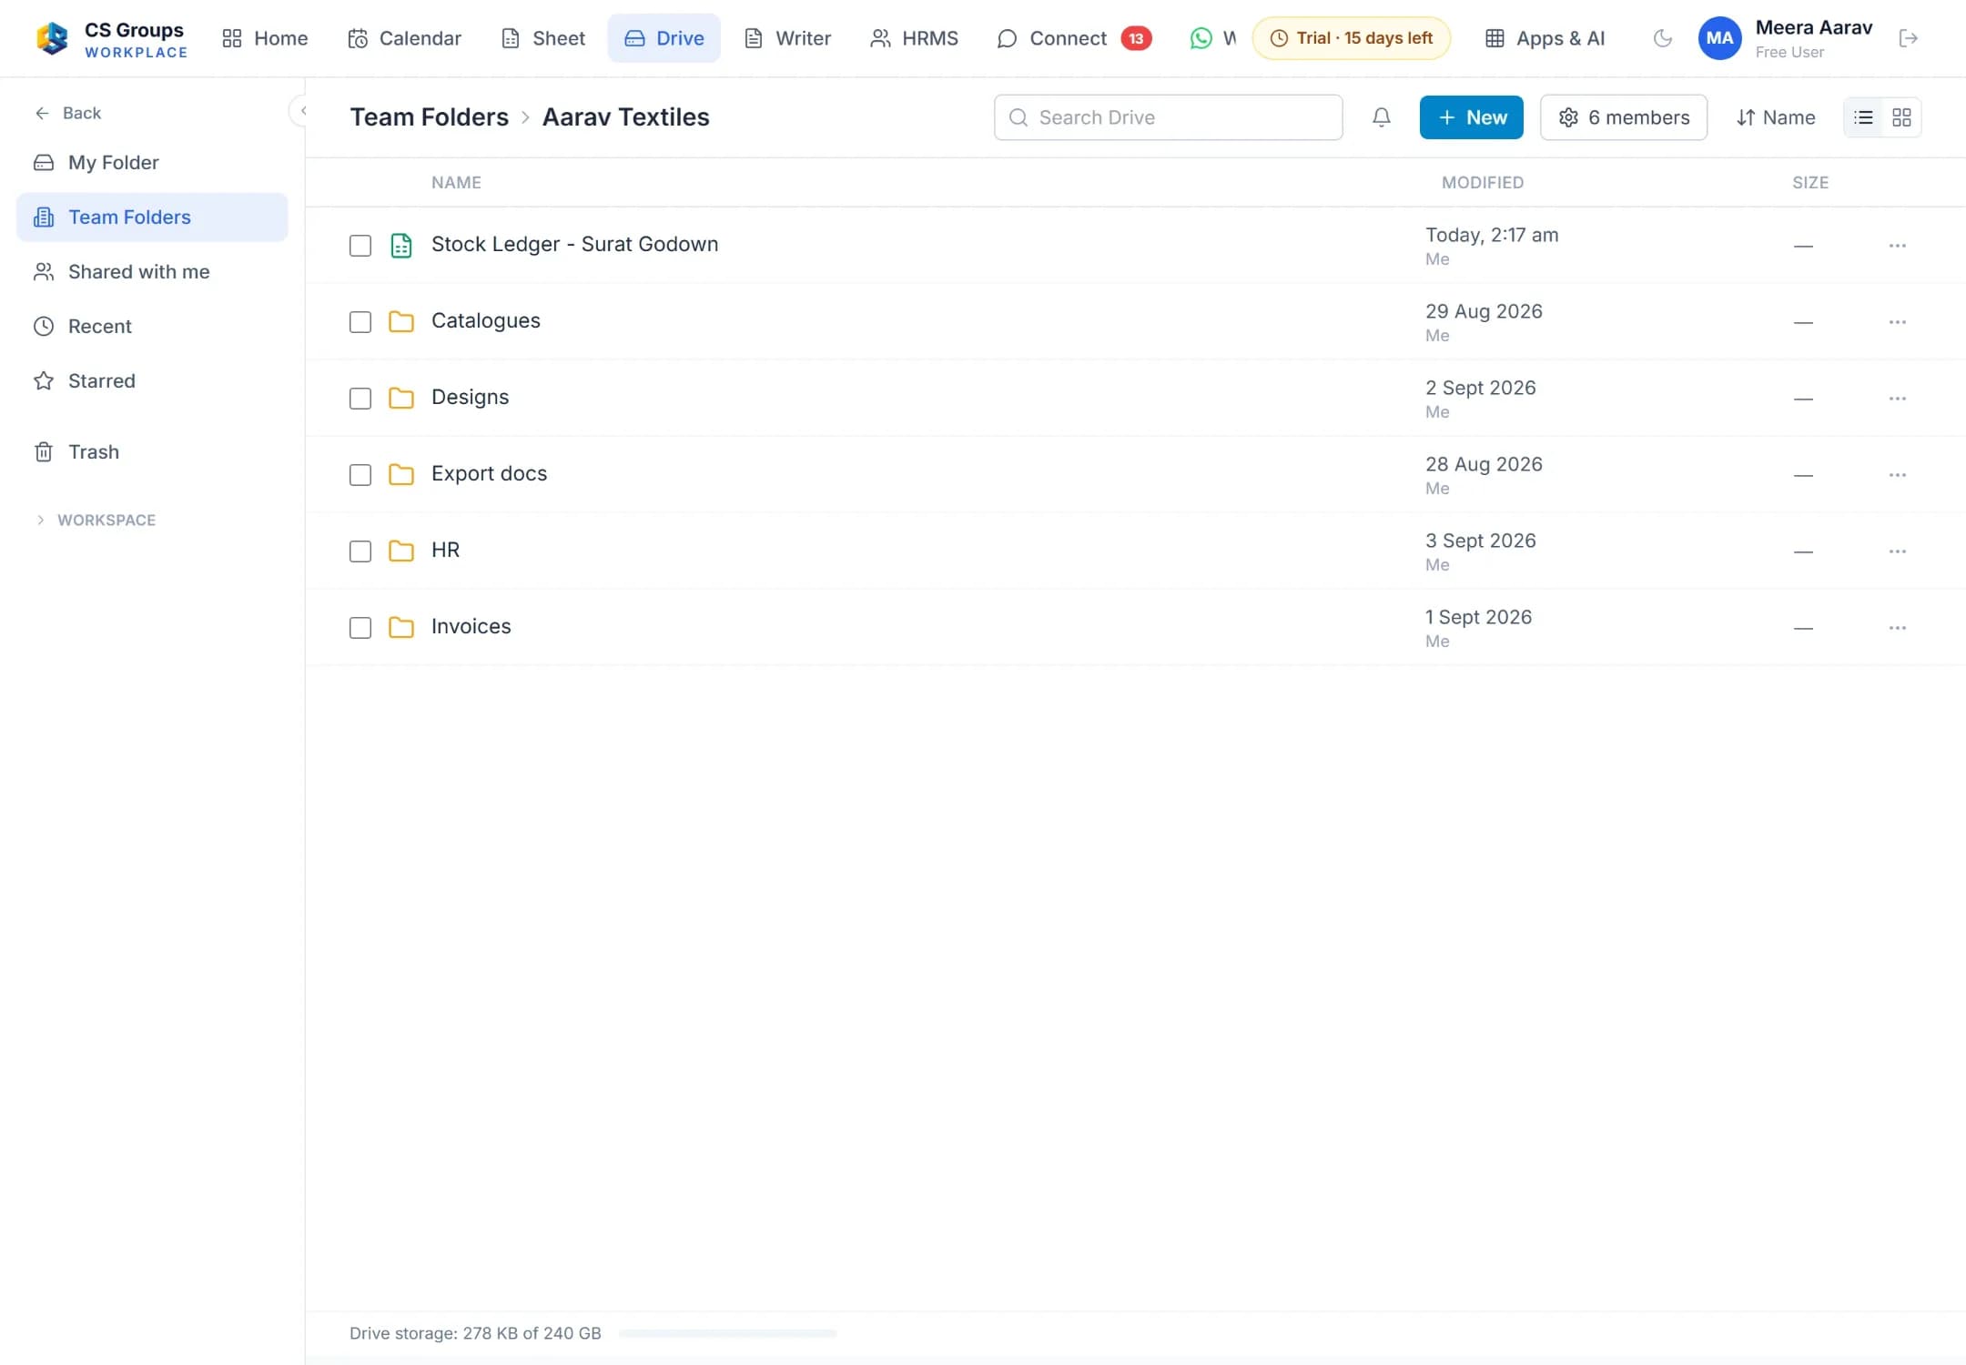The width and height of the screenshot is (1966, 1365).
Task: Open the CS Groups Workplace logo
Action: [x=111, y=38]
